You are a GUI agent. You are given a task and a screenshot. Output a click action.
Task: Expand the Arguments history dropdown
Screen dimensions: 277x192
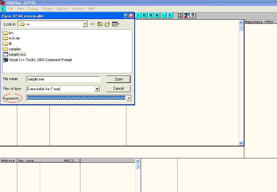pyautogui.click(x=128, y=98)
